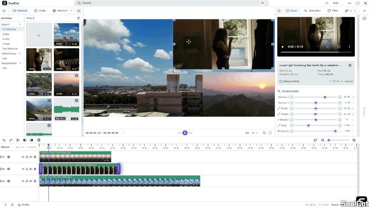370x208 pixels.
Task: Hide track V3 with eye icon
Action: coord(23,181)
